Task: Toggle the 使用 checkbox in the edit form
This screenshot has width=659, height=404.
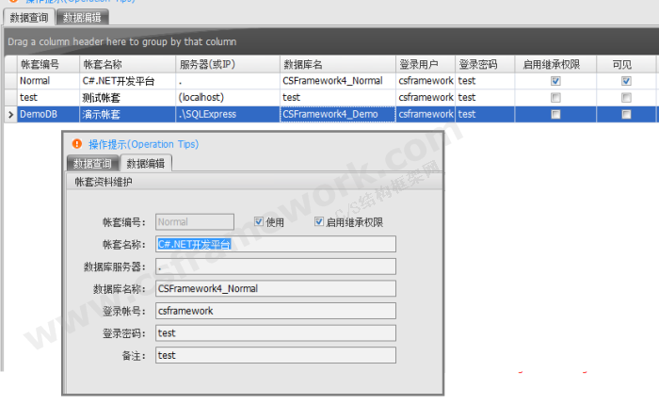Action: tap(259, 222)
